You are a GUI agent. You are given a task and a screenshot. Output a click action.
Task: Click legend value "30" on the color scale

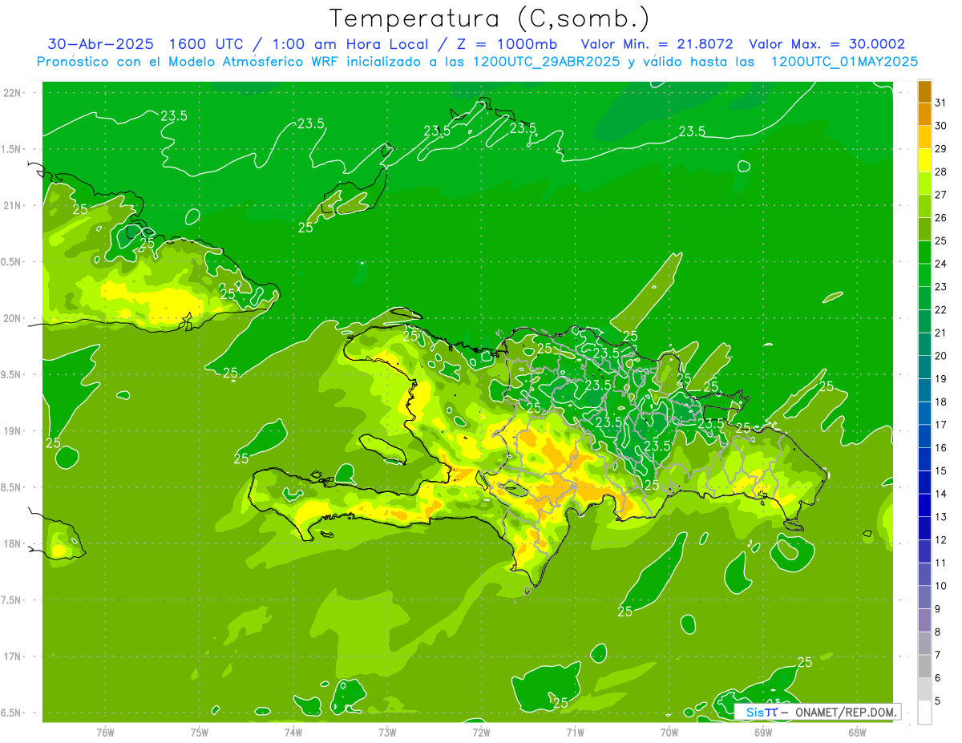941,126
